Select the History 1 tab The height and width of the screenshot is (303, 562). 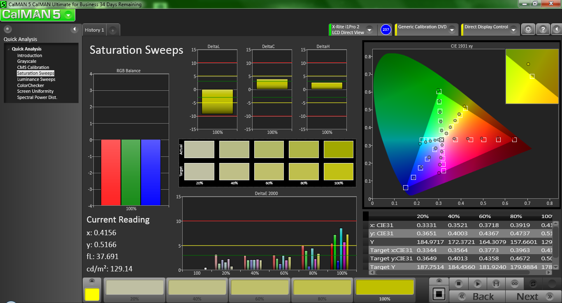tap(94, 30)
